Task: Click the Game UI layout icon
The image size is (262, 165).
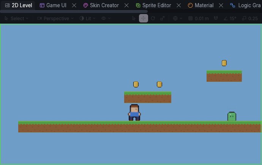Action: tap(42, 5)
